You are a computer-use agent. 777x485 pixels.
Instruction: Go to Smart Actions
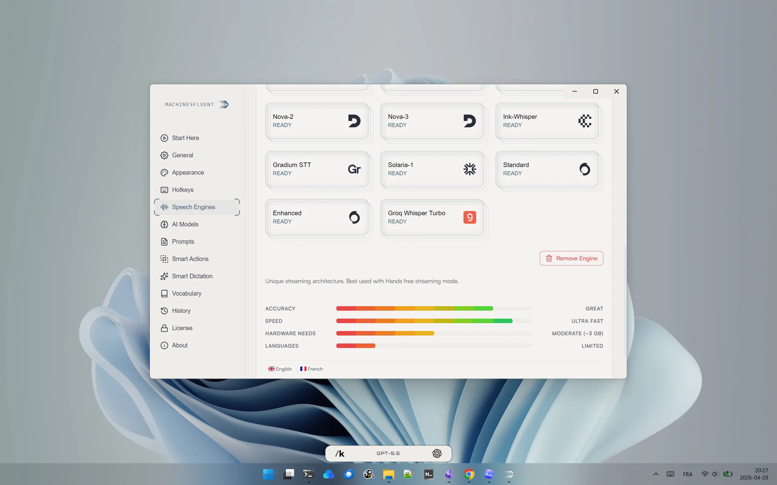click(197, 259)
